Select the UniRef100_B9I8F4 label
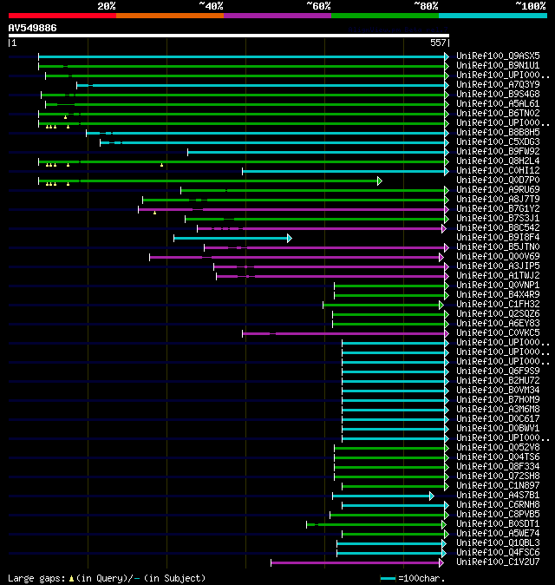 coord(498,237)
